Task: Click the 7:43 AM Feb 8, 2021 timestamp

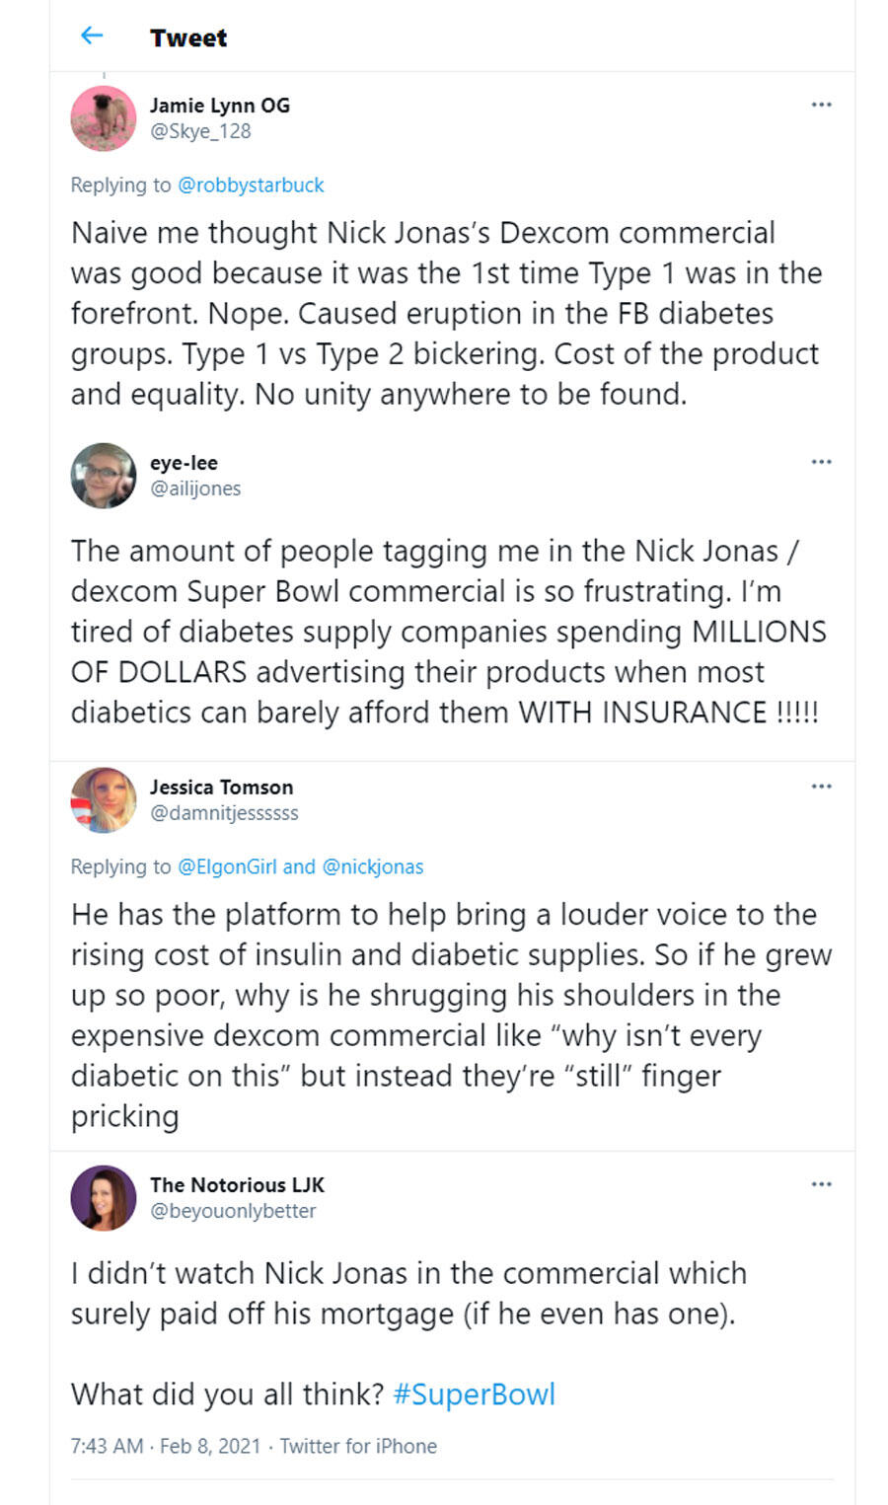Action: (165, 1447)
